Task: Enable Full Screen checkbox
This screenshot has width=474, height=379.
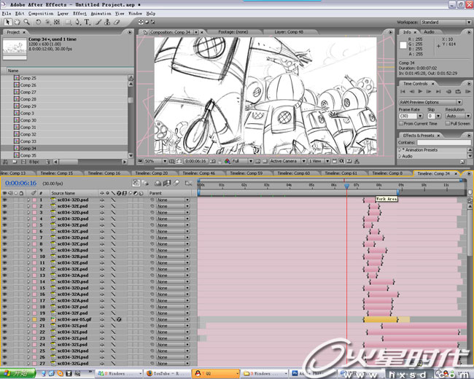Action: [448, 124]
